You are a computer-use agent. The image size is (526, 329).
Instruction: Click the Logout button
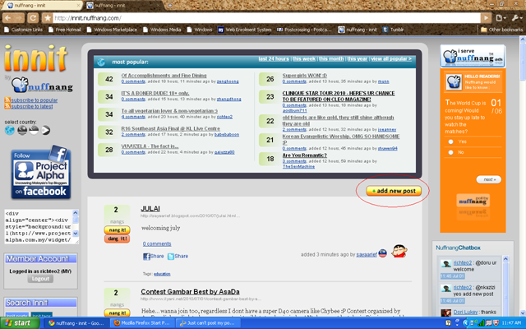40,279
